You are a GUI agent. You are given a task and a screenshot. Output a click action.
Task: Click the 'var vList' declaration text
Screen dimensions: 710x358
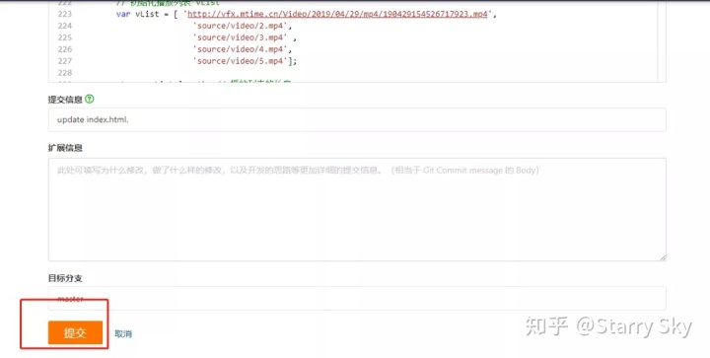(138, 14)
